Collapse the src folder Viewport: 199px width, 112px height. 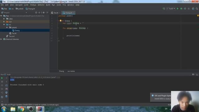pos(4,25)
